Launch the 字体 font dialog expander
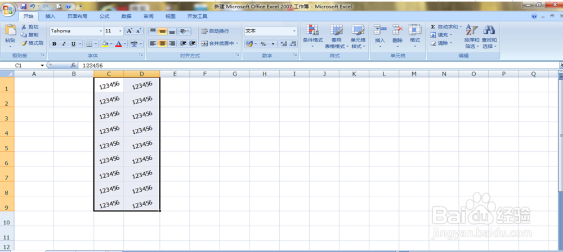Screen dimensions: 563x252 [142, 55]
